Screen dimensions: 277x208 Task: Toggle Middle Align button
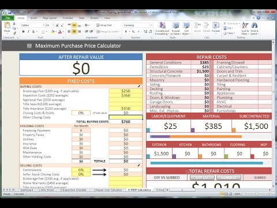click(x=74, y=25)
